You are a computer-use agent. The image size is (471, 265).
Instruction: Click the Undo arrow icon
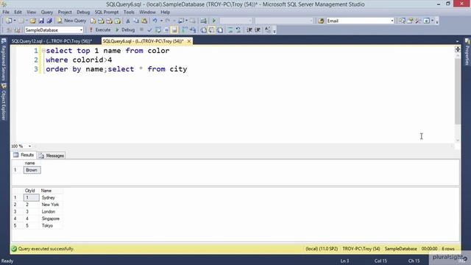[155, 21]
